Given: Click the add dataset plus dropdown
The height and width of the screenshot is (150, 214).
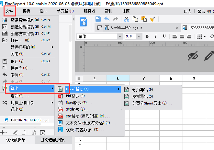Looking at the screenshot, I should [x=4, y=132].
